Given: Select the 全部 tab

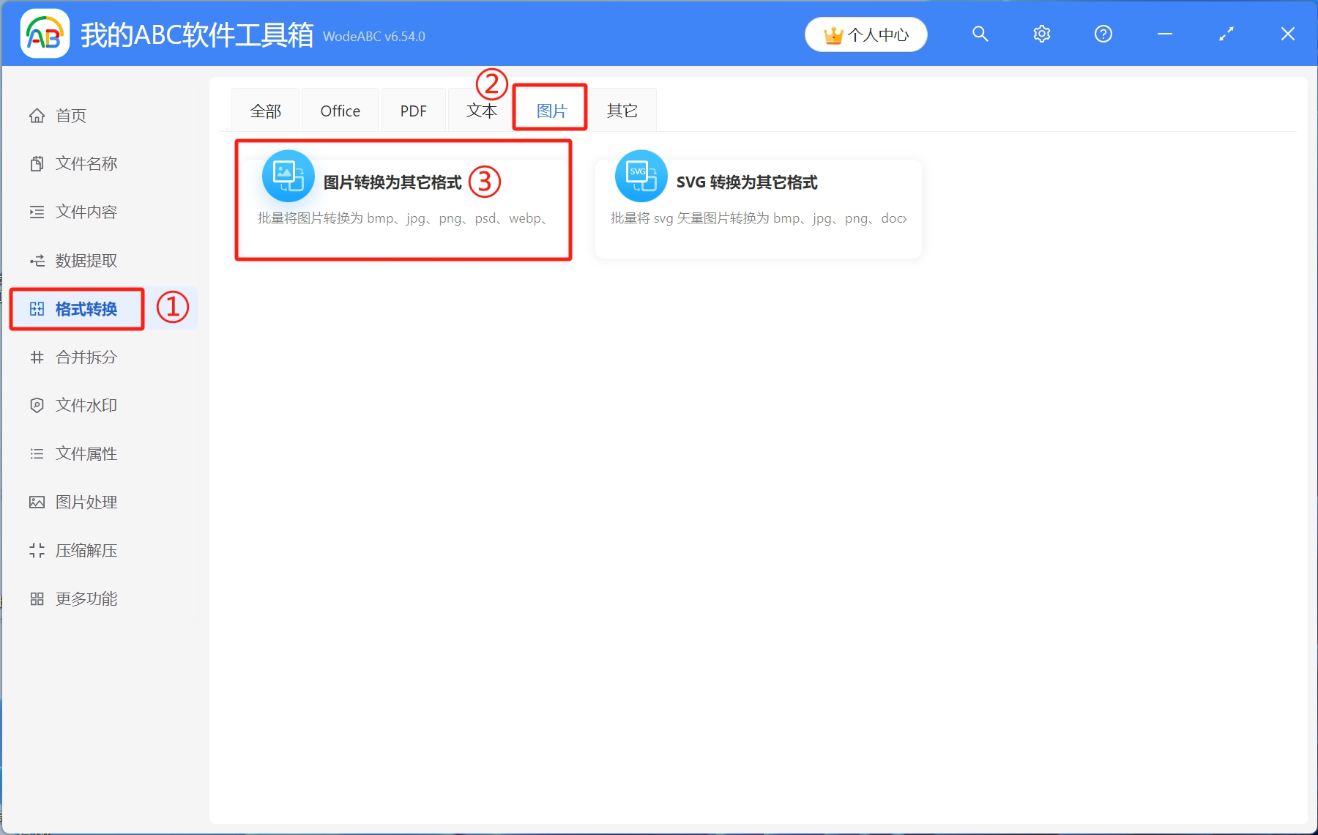Looking at the screenshot, I should [x=265, y=110].
